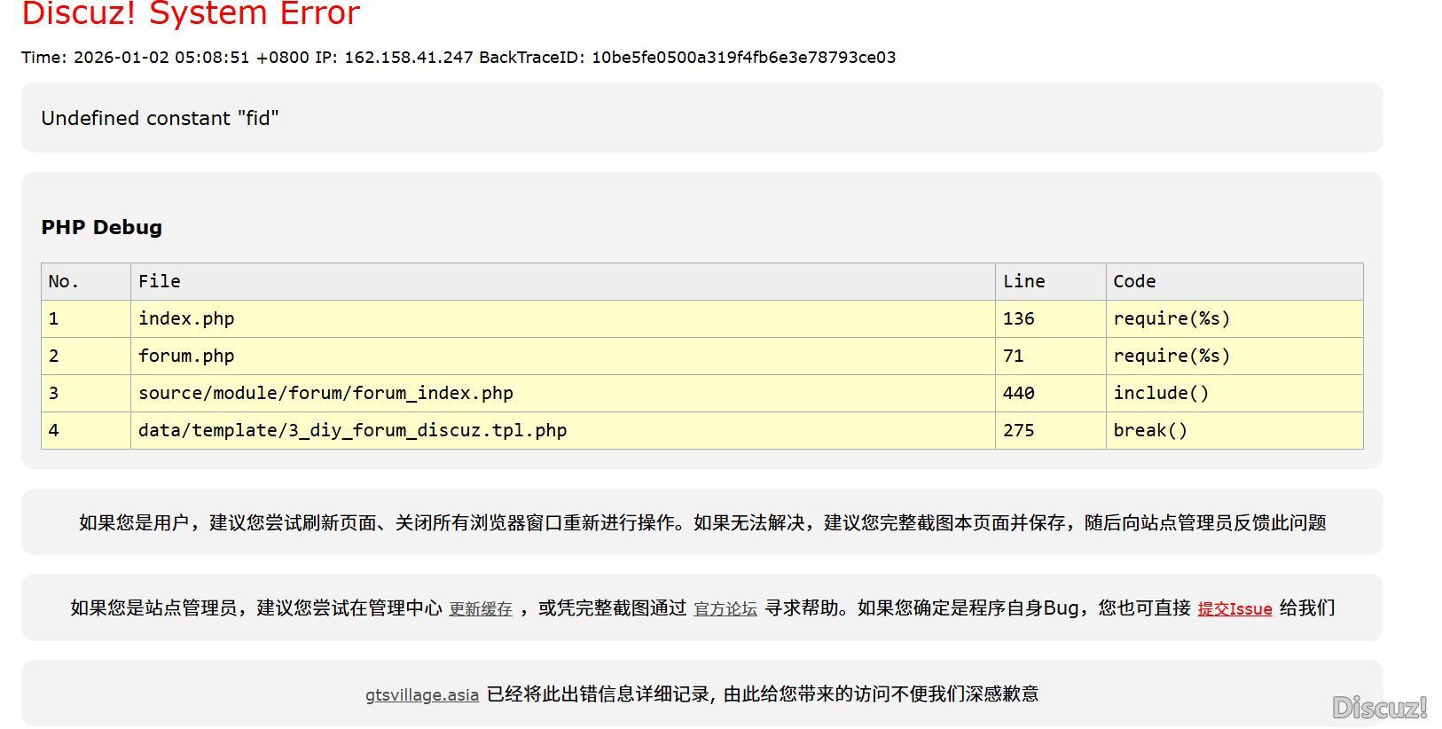Click the BackTraceID hash value
This screenshot has width=1442, height=729.
coord(743,58)
